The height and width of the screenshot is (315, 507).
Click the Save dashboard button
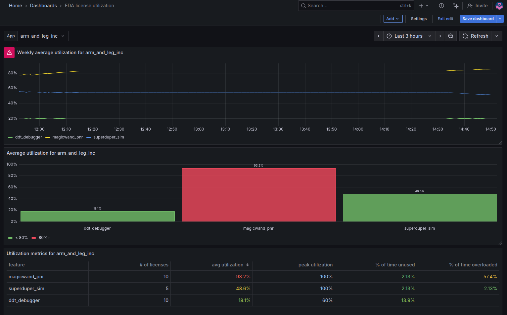[478, 19]
